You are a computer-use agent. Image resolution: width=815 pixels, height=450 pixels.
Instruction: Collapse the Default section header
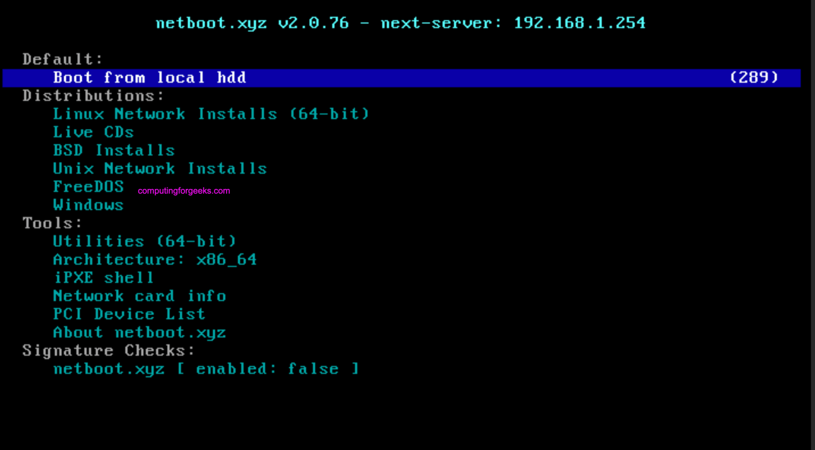pyautogui.click(x=62, y=59)
